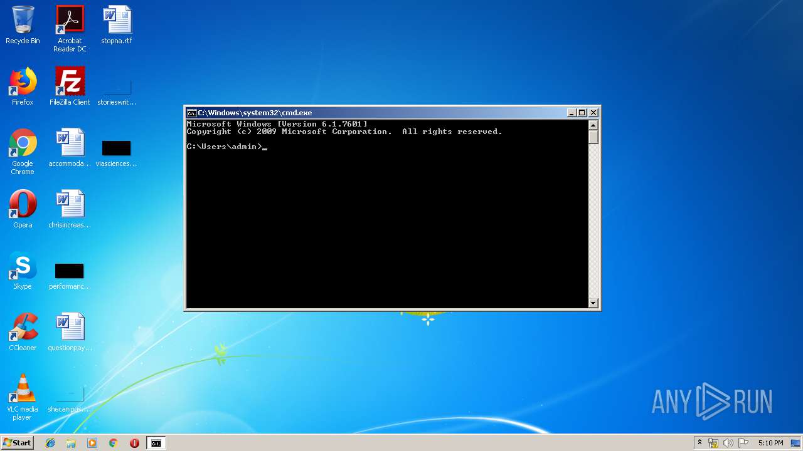Minimize the cmd.exe window
Image resolution: width=803 pixels, height=451 pixels.
pos(572,113)
